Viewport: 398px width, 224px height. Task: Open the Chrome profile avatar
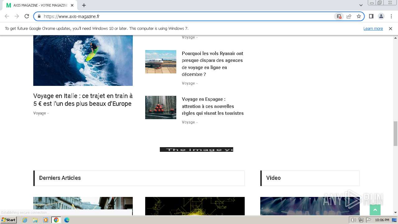[381, 16]
